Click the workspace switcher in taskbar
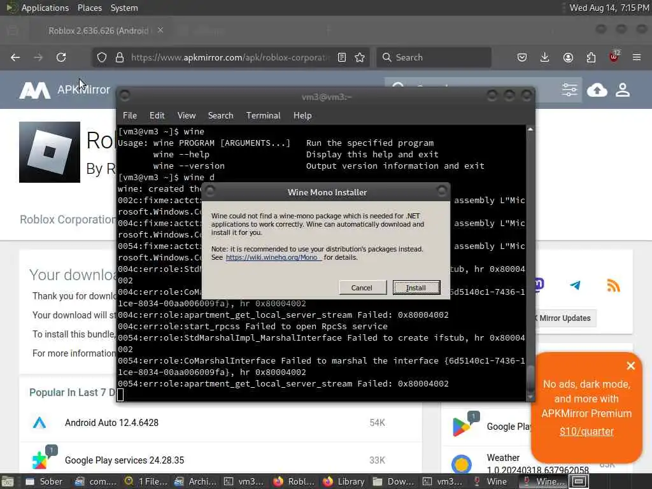This screenshot has height=489, width=652. [579, 481]
